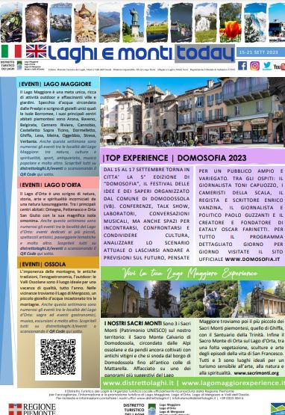Open www.lagomaggiorexperience.it in green footer bar
This screenshot has width=285, height=415.
[x=234, y=383]
